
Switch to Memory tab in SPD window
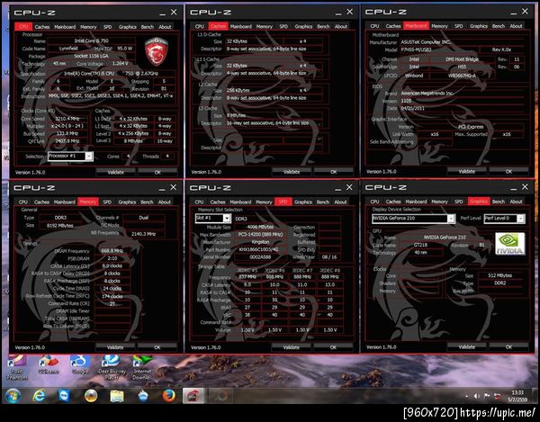click(x=264, y=202)
